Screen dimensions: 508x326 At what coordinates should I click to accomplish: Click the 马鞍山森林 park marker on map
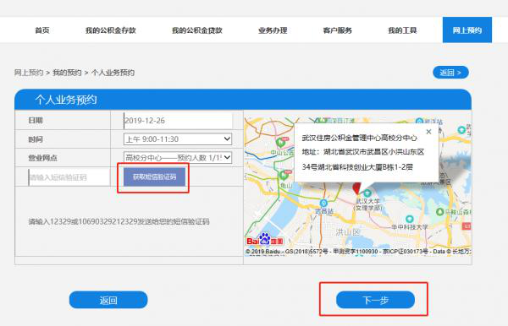click(439, 212)
